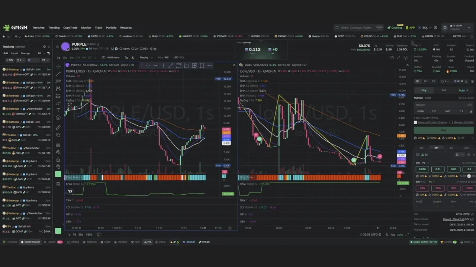The width and height of the screenshot is (476, 267).
Task: Switch Price/MC display toggle
Action: 163,57
